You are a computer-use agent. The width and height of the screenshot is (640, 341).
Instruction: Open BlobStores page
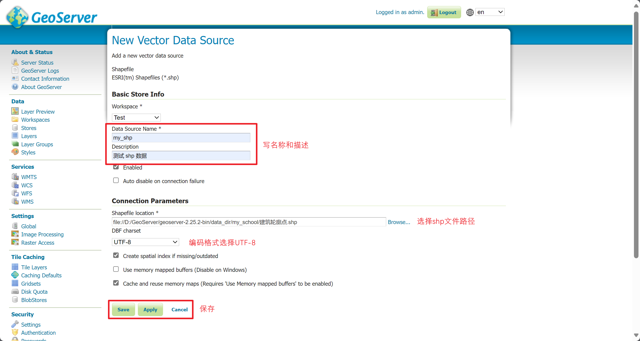tap(34, 300)
